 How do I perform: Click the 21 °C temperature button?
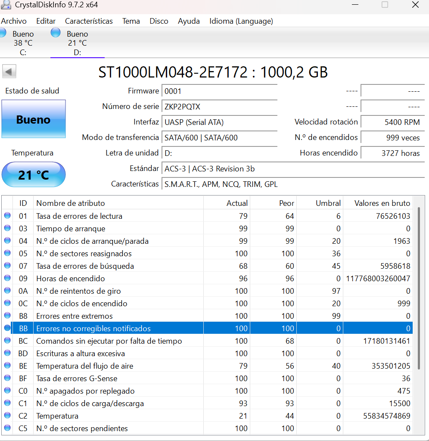click(x=34, y=175)
